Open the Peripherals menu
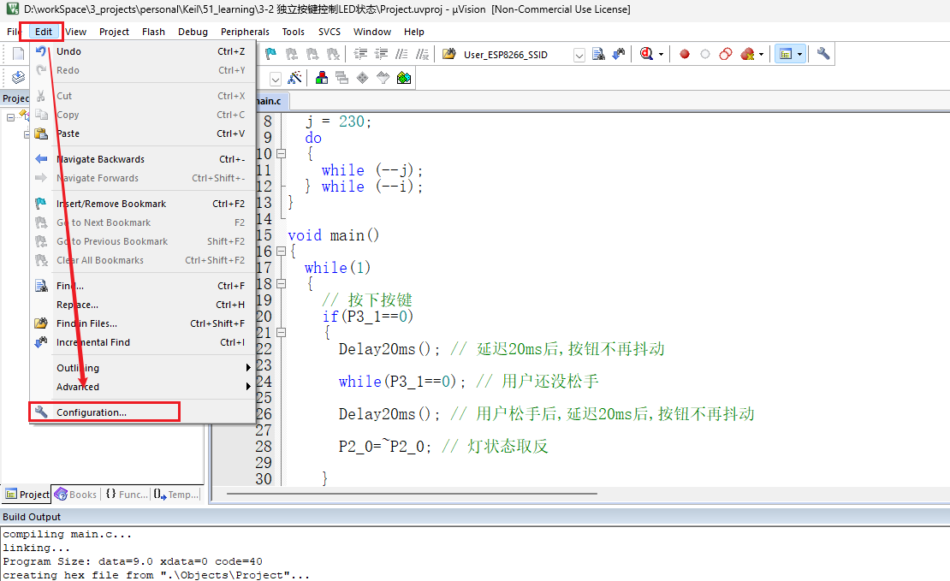The image size is (950, 581). pyautogui.click(x=245, y=32)
